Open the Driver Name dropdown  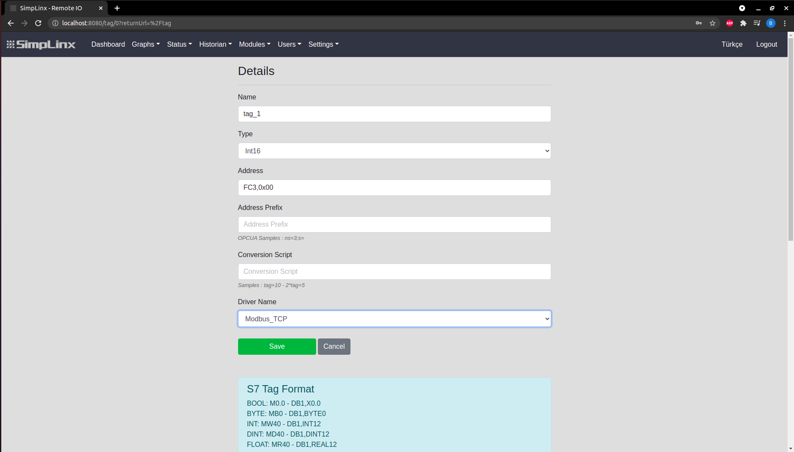click(394, 319)
